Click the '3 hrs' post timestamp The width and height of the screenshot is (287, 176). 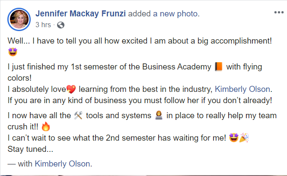(x=43, y=25)
